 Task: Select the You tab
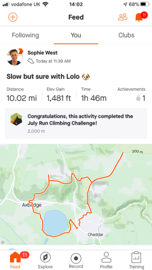click(76, 35)
